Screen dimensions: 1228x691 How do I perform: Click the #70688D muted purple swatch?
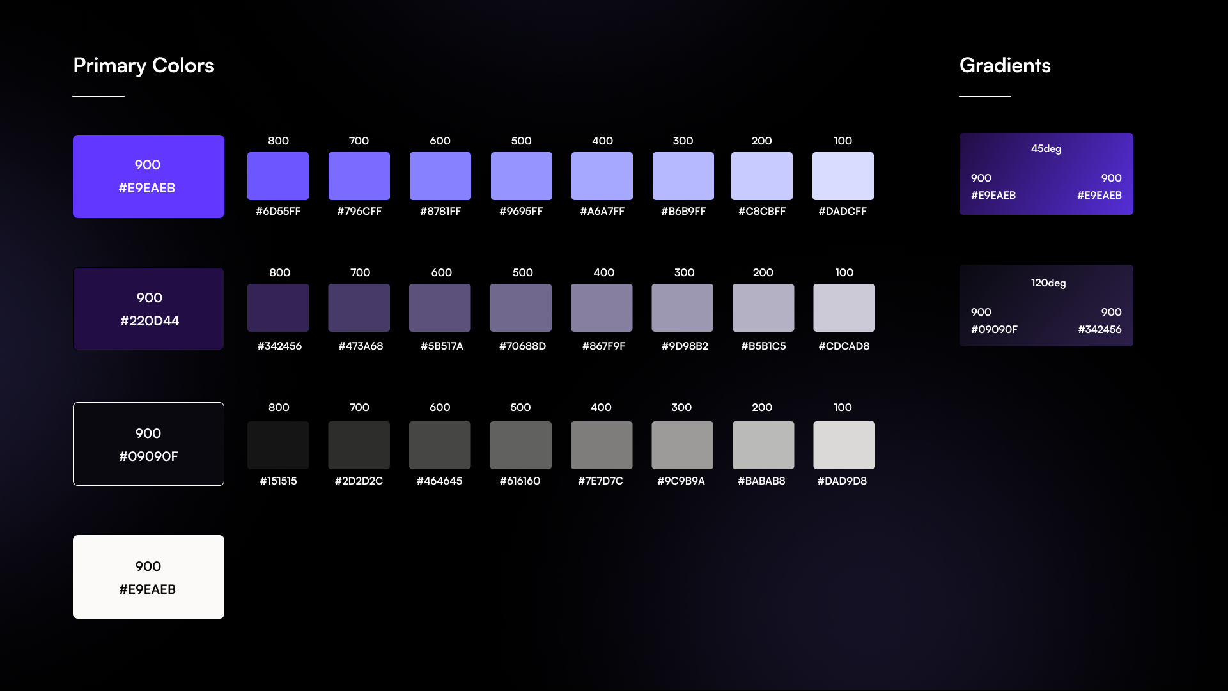click(521, 307)
